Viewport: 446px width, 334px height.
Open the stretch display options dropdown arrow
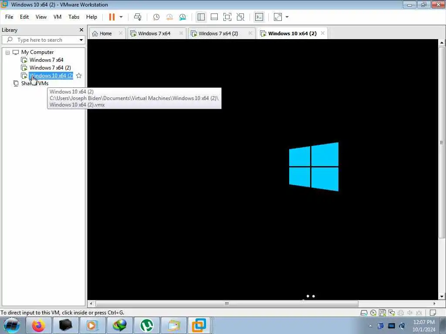[x=287, y=17]
